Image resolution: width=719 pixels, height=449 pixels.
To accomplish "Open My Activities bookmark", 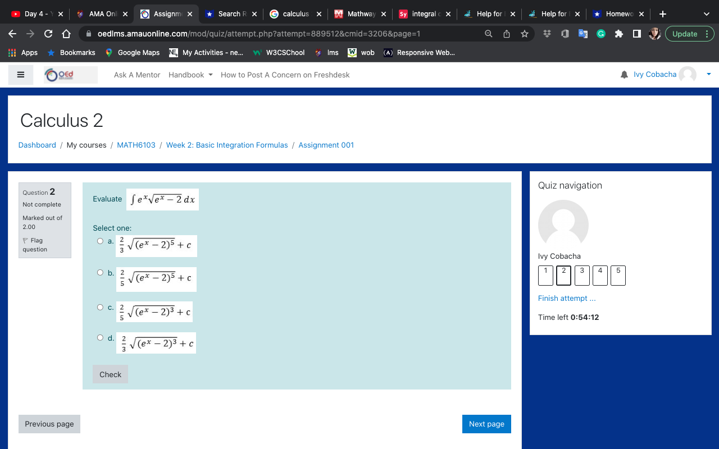I will pyautogui.click(x=207, y=53).
